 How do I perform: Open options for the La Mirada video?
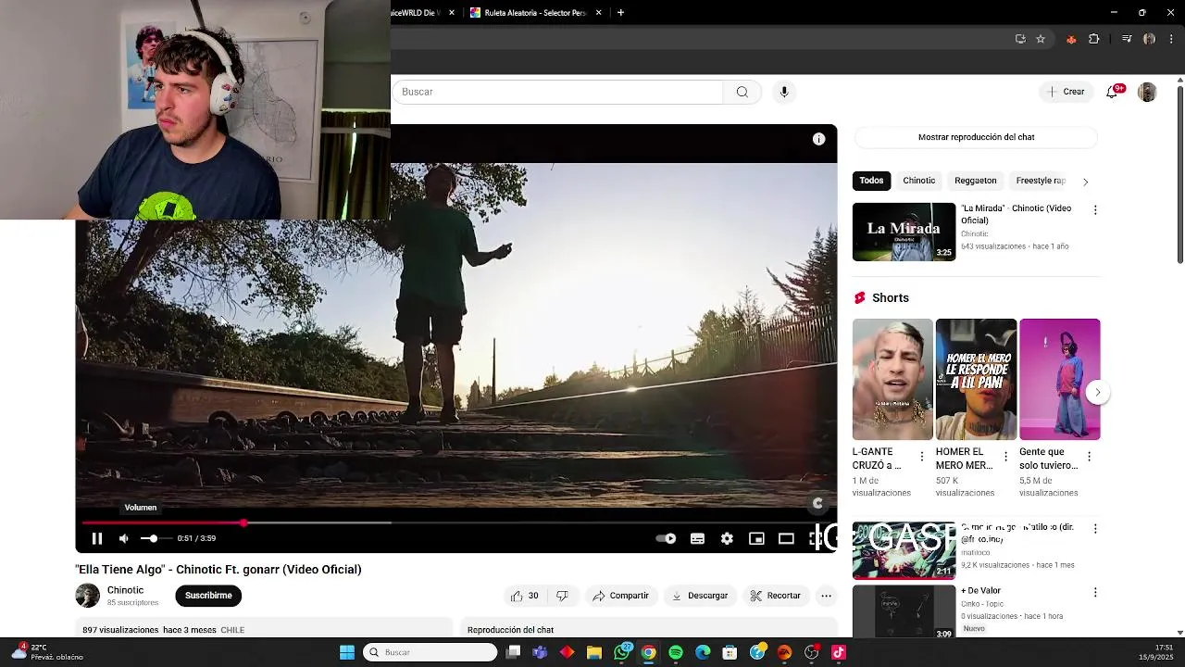tap(1095, 210)
